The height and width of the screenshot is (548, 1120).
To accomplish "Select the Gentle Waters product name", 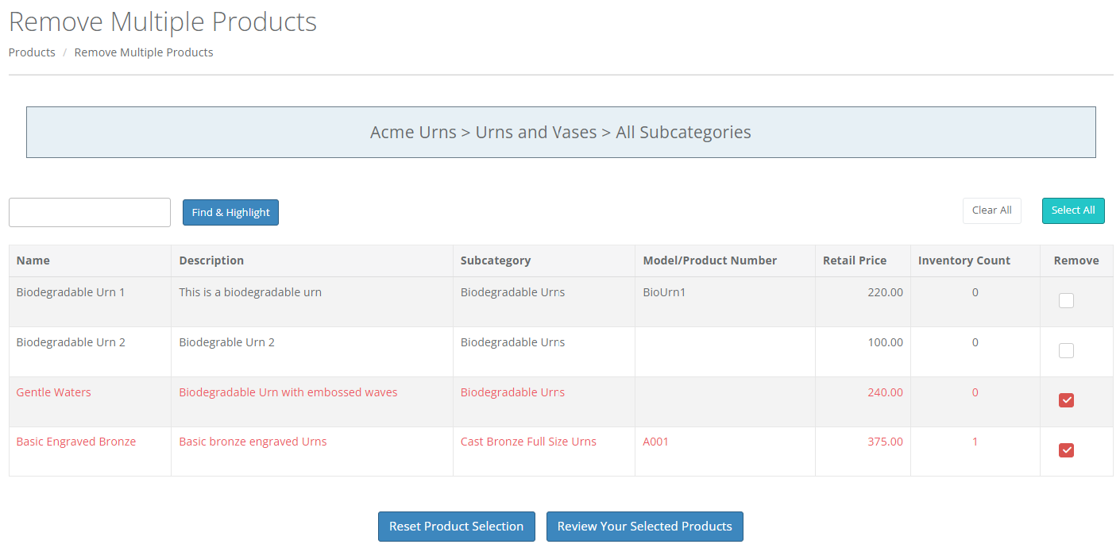I will [x=54, y=392].
